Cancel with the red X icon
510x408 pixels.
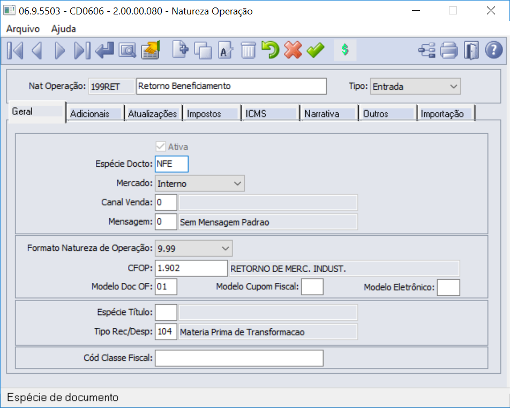click(x=292, y=50)
